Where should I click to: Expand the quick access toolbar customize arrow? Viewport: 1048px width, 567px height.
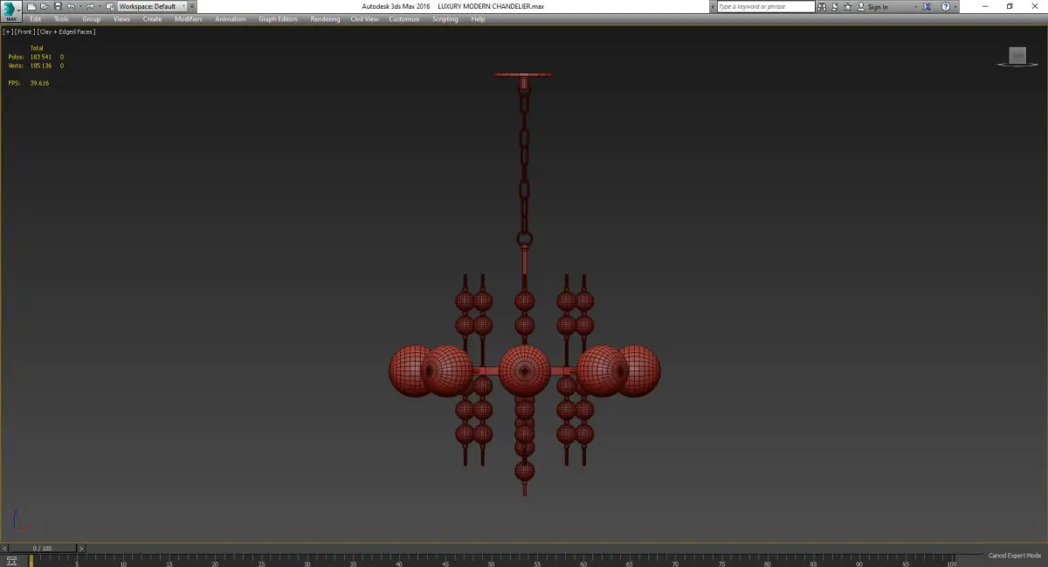[x=192, y=6]
